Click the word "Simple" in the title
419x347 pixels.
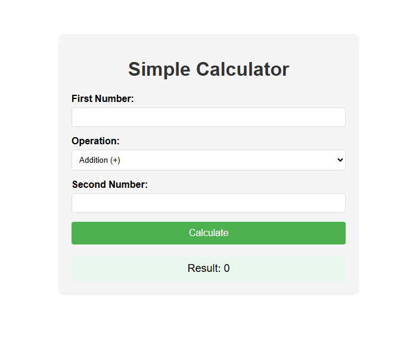point(159,69)
